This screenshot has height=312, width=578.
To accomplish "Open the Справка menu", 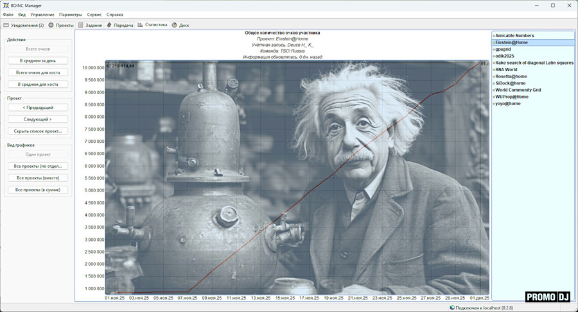I will tap(114, 14).
